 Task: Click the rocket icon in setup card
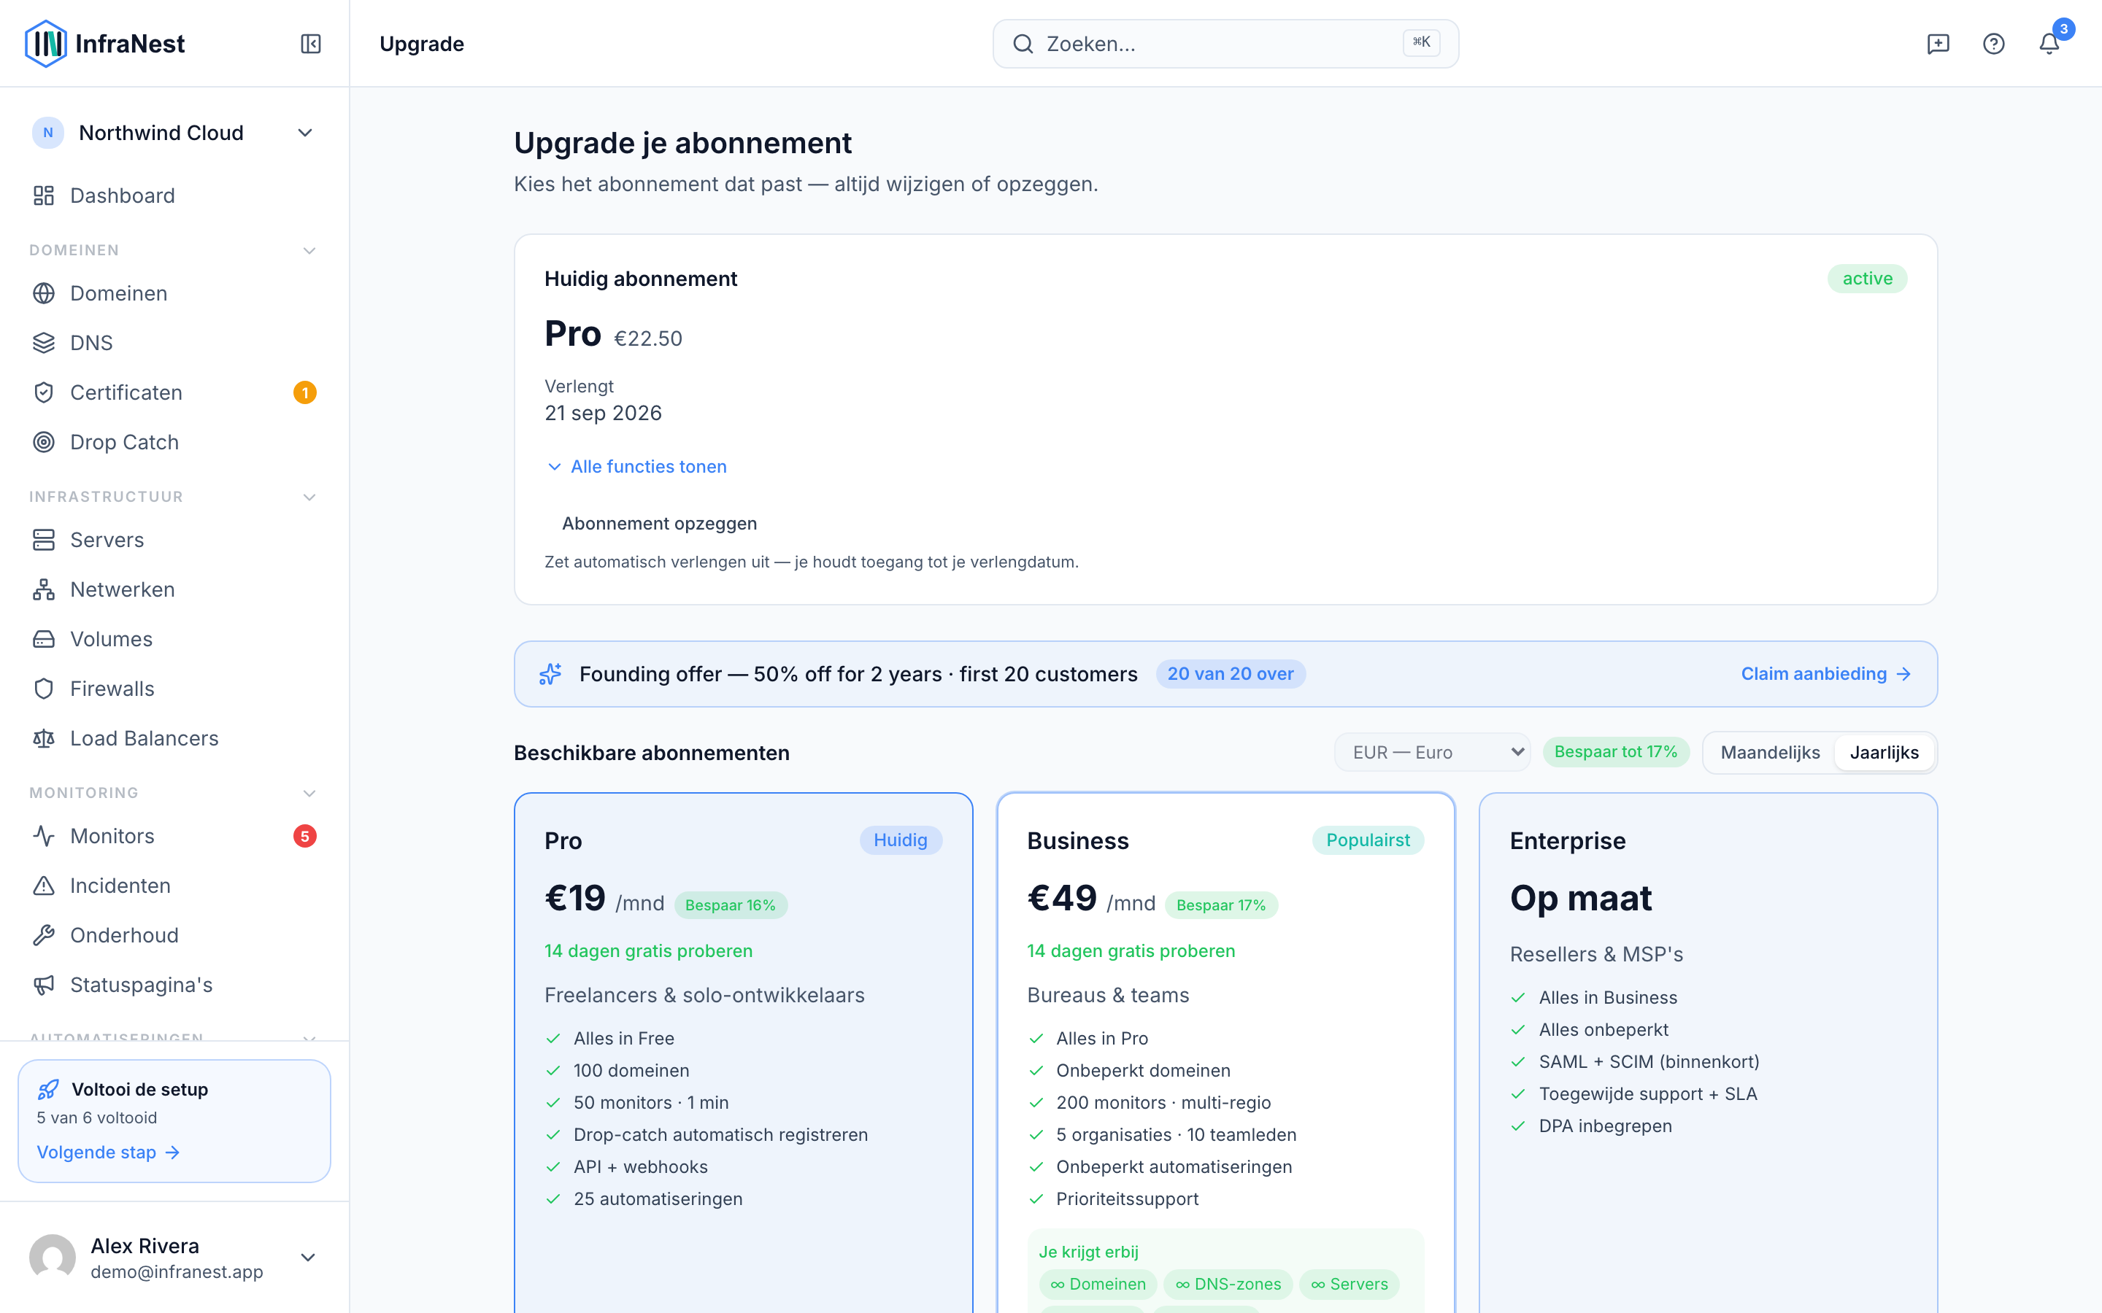49,1089
